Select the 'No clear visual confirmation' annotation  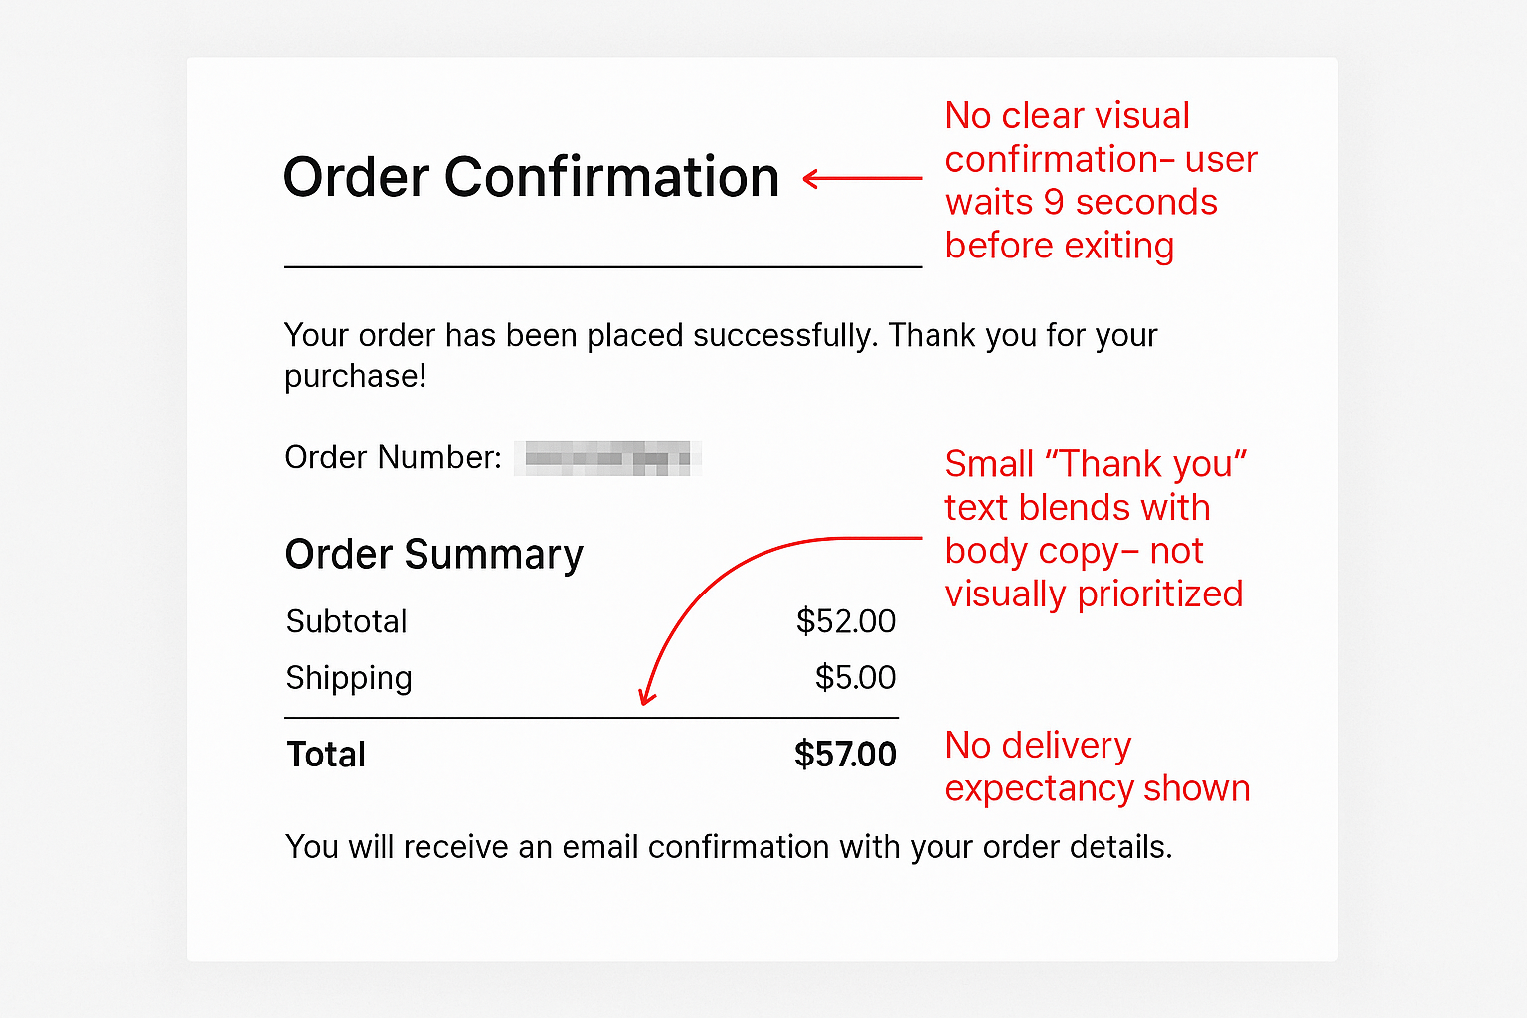click(x=1102, y=180)
